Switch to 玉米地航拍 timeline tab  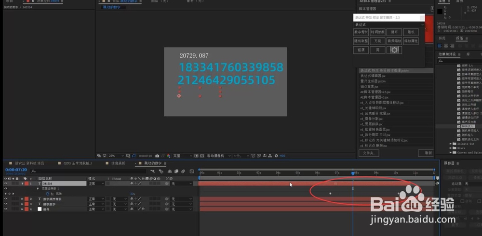pyautogui.click(x=78, y=163)
